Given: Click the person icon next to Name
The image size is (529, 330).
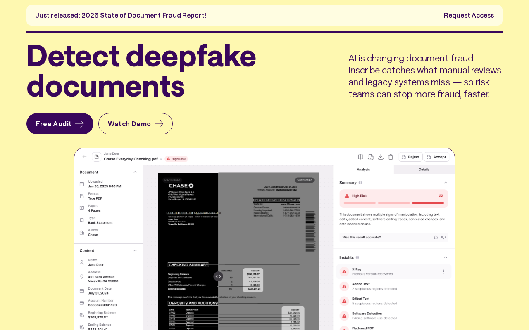Looking at the screenshot, I should tap(82, 262).
